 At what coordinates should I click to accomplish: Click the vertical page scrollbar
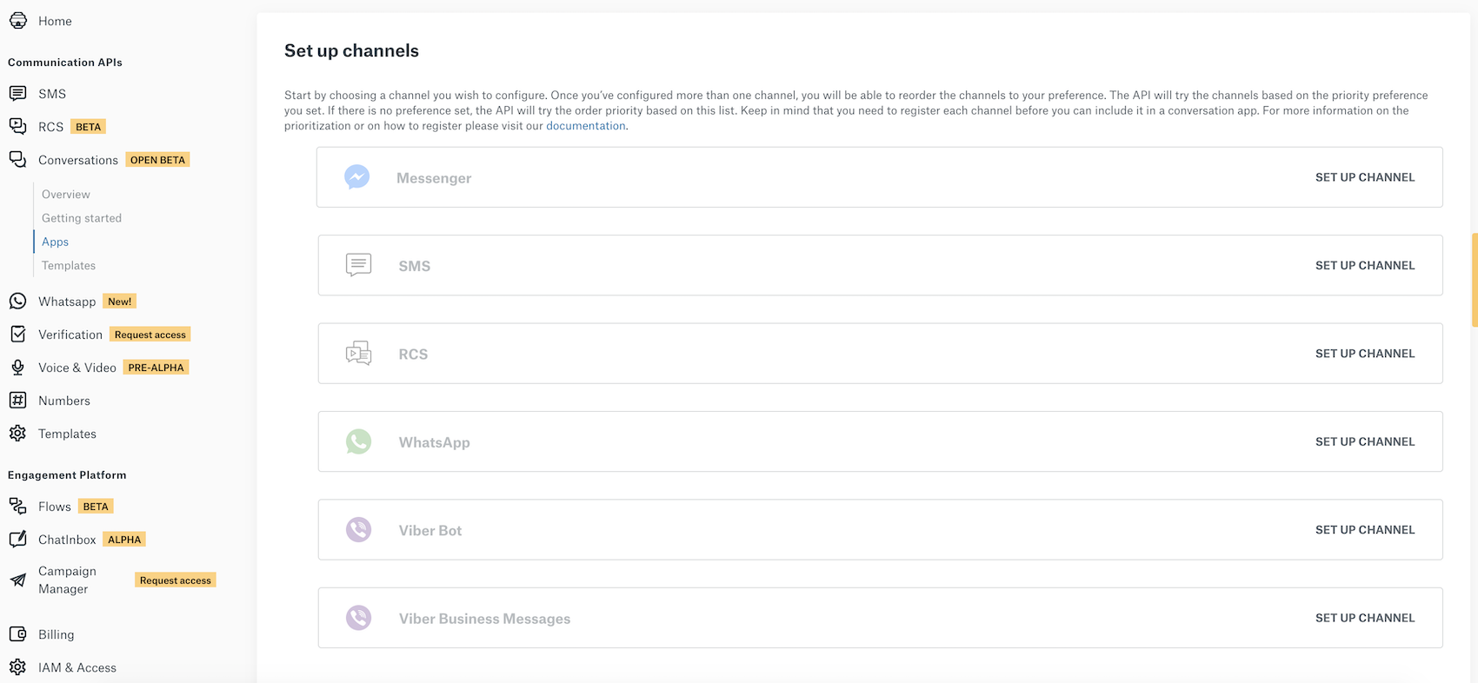(1475, 280)
